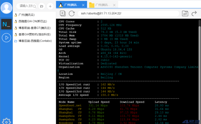Click 'Beijing / CN' location value

111,74
